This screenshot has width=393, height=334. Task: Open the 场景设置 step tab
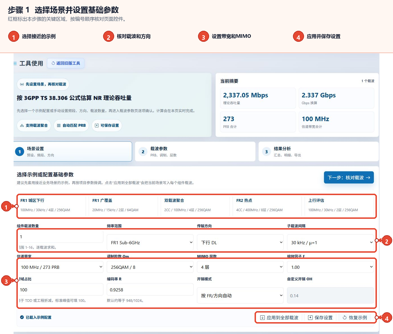(x=73, y=152)
